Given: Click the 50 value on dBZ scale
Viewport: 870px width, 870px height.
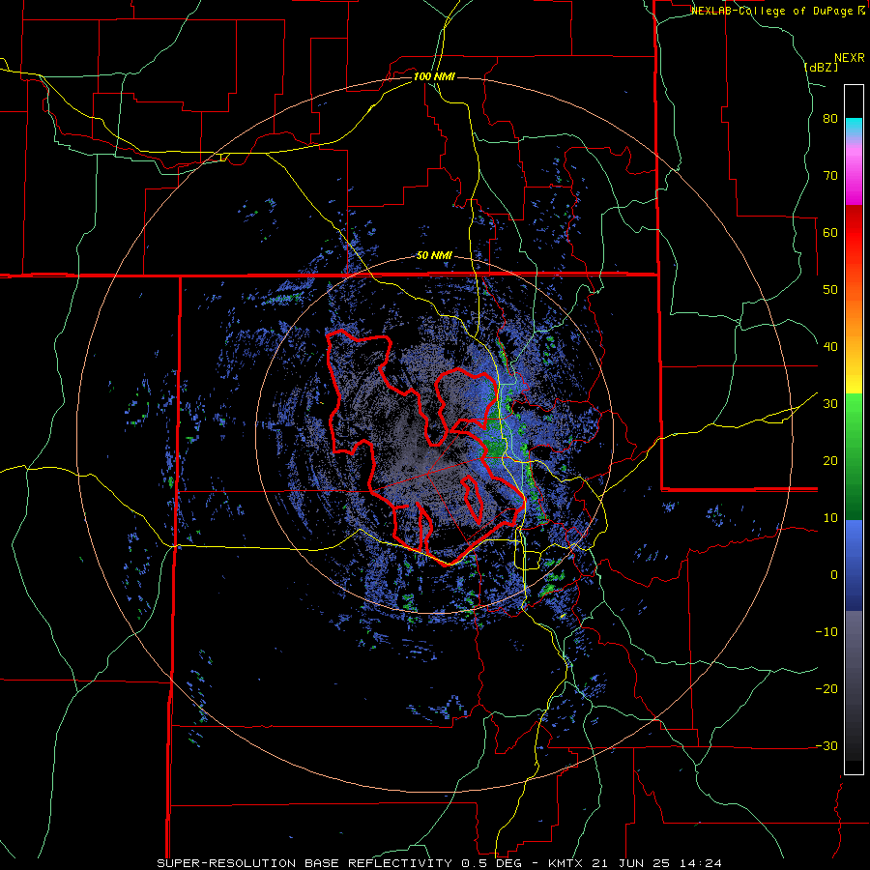Looking at the screenshot, I should coord(830,290).
